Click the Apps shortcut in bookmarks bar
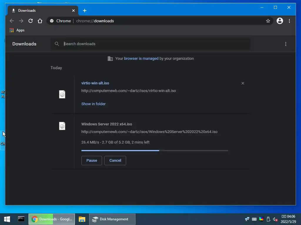 click(x=17, y=30)
